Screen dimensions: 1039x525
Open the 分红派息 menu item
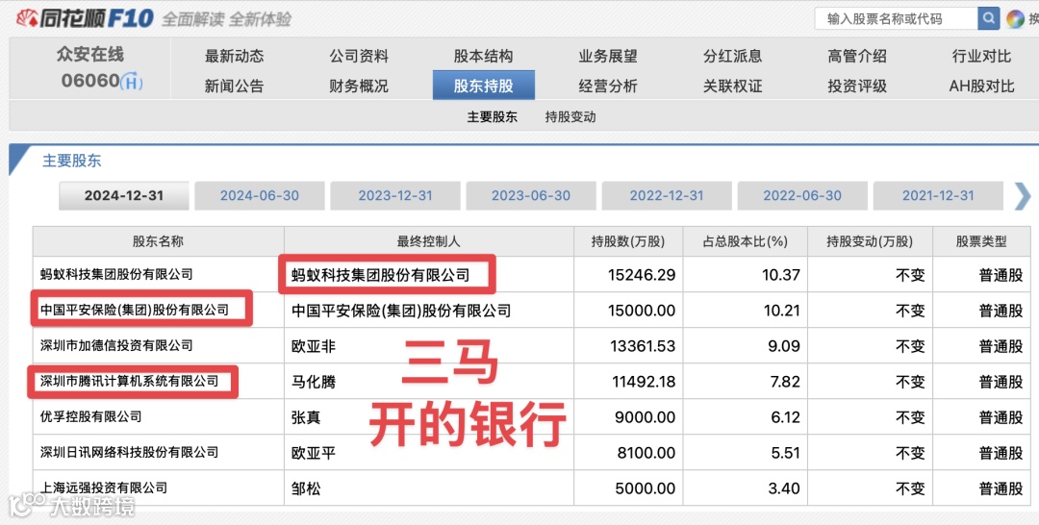tap(732, 57)
